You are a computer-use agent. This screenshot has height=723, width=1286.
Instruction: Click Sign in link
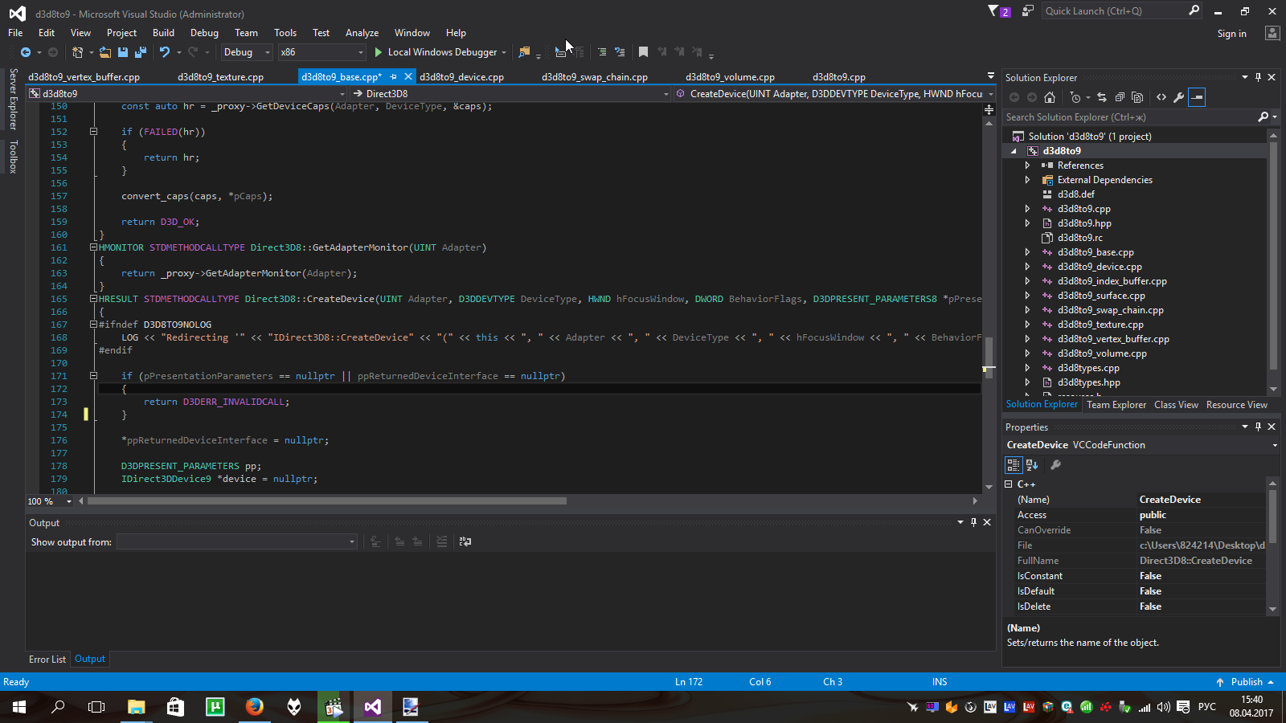(1231, 34)
